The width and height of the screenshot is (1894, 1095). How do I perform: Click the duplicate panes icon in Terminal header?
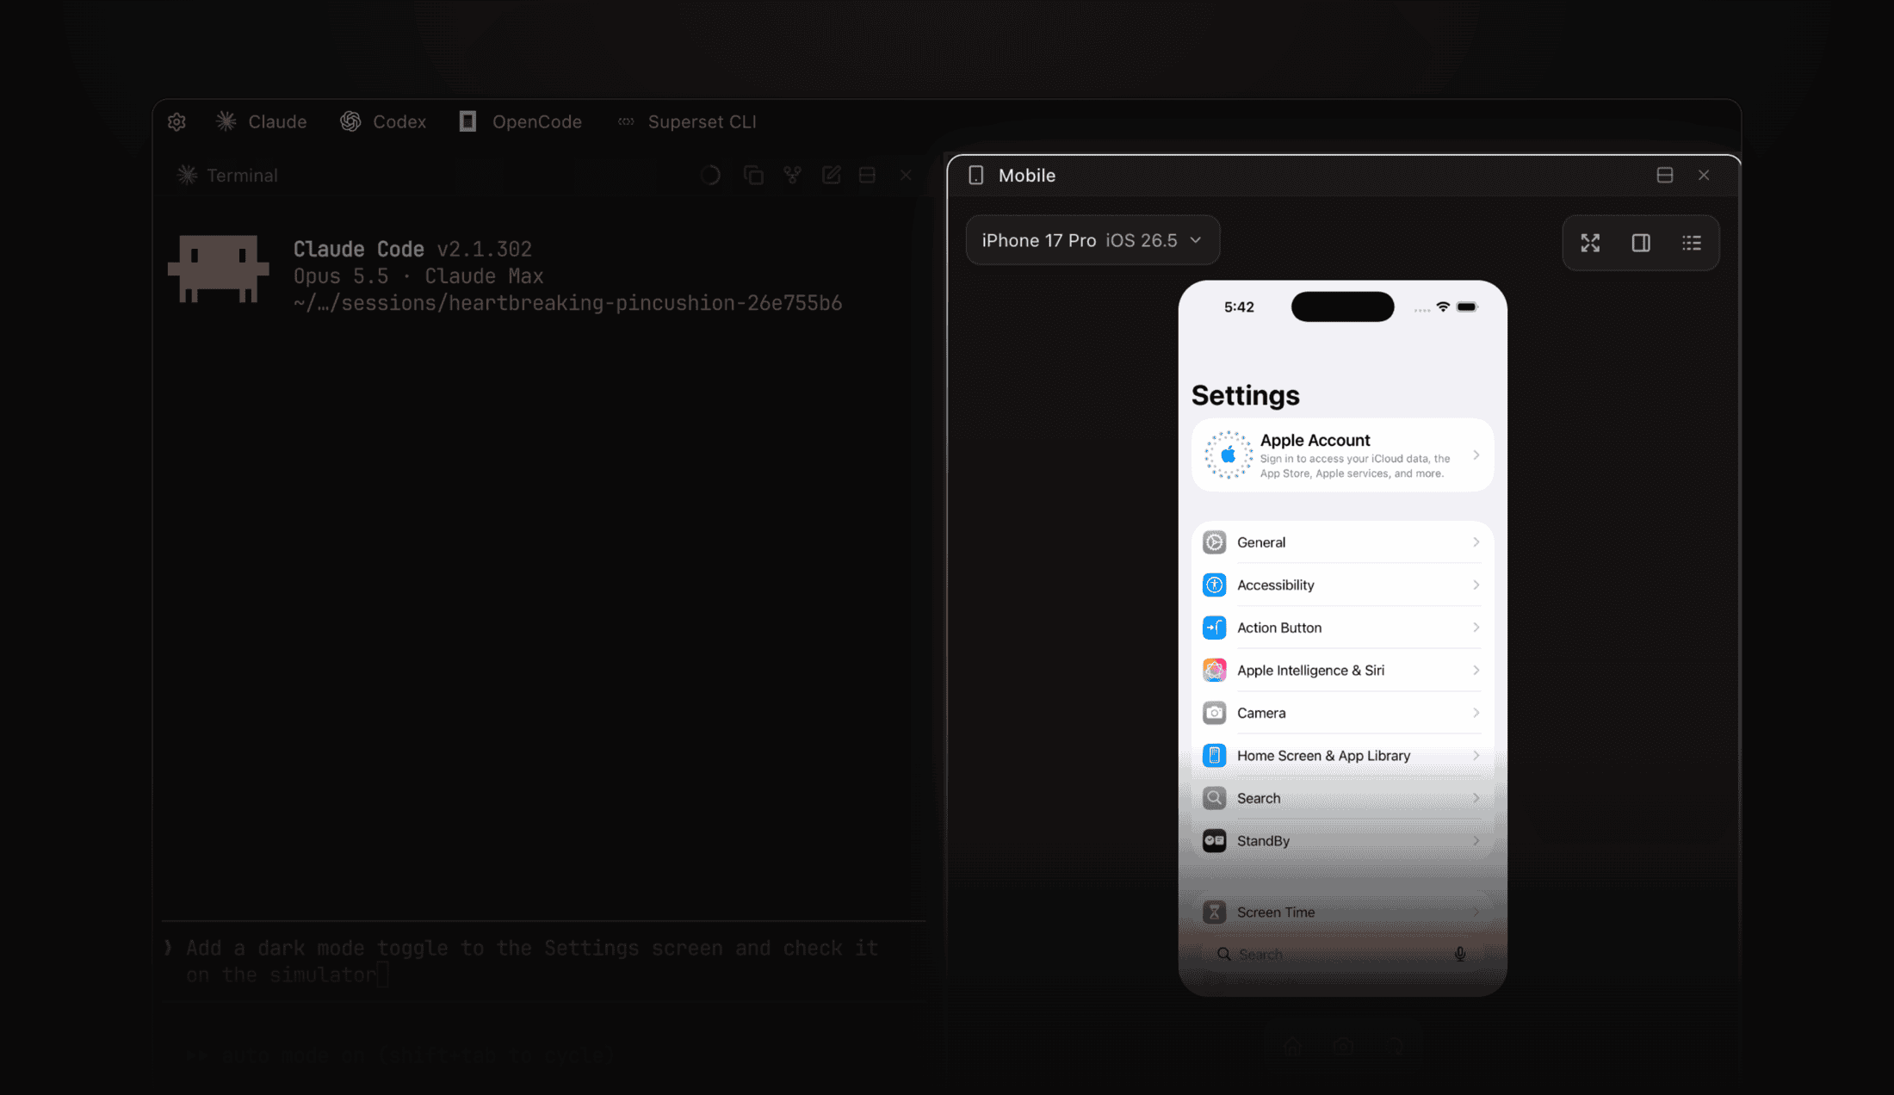753,175
